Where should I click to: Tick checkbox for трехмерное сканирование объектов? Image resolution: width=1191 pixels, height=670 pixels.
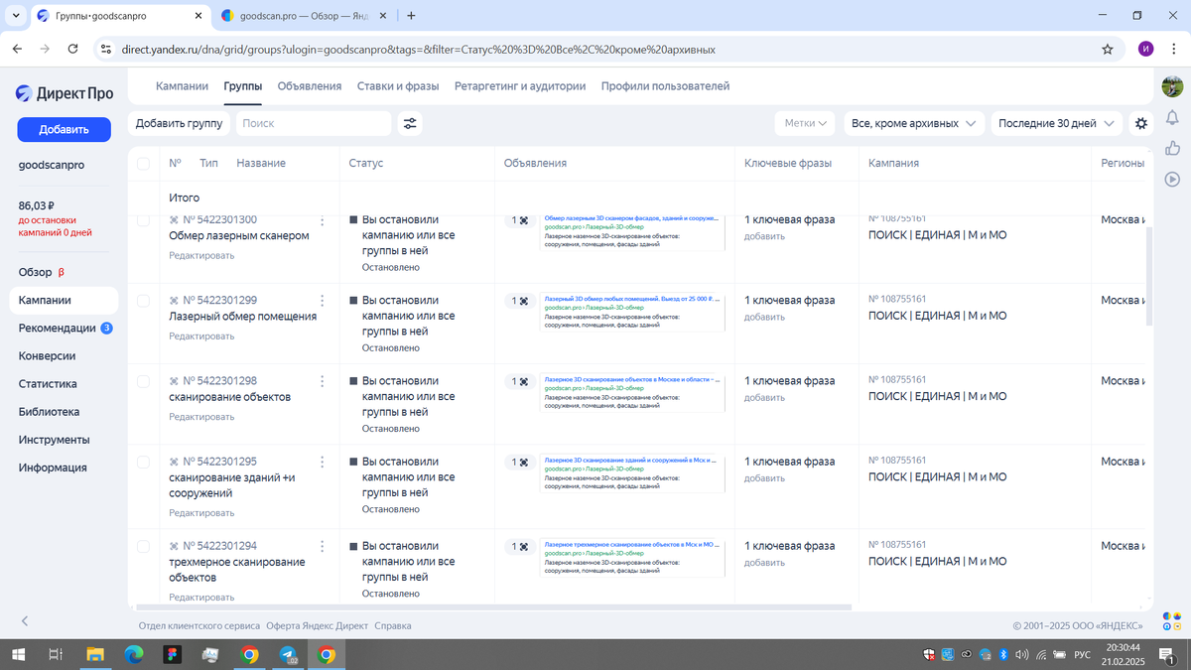tap(143, 547)
